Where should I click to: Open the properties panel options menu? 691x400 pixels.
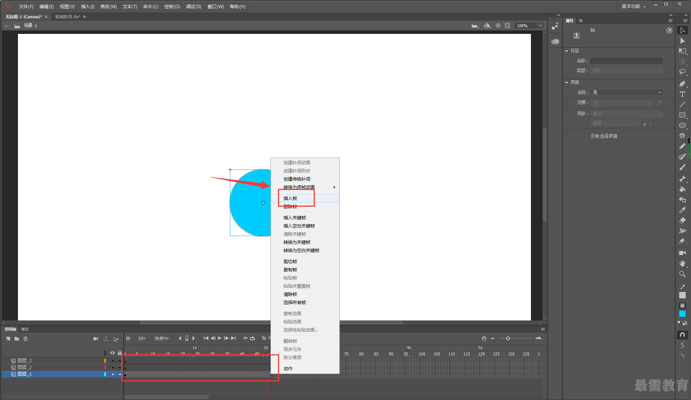671,21
